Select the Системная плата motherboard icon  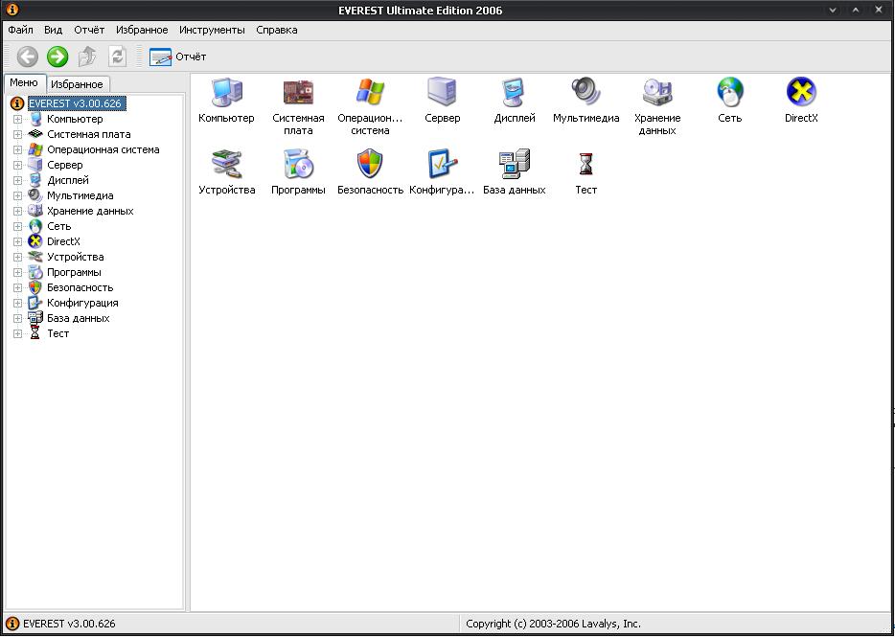click(298, 93)
